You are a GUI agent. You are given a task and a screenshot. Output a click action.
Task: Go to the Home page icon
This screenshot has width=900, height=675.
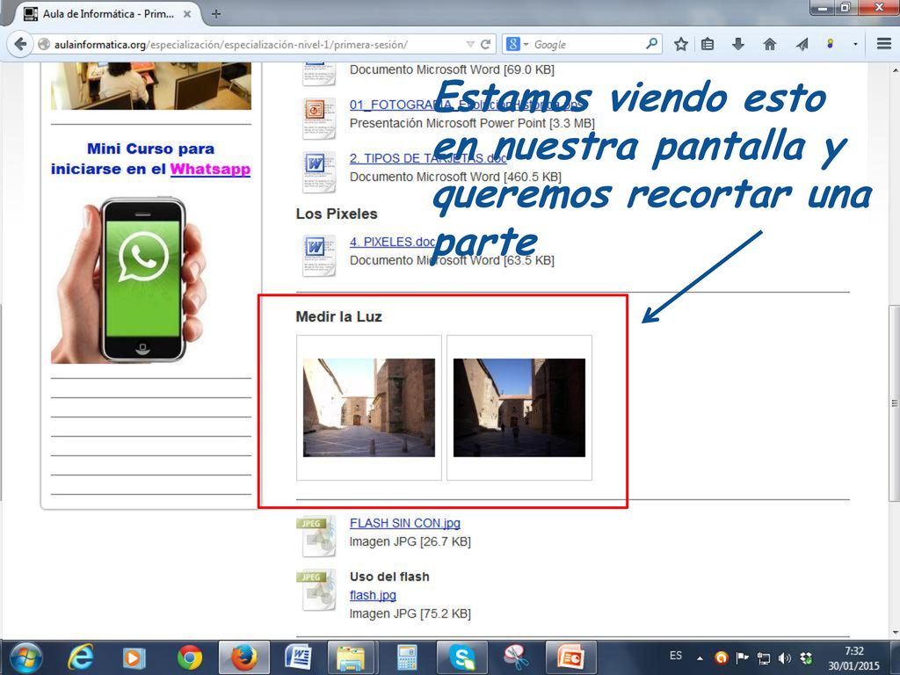coord(770,44)
